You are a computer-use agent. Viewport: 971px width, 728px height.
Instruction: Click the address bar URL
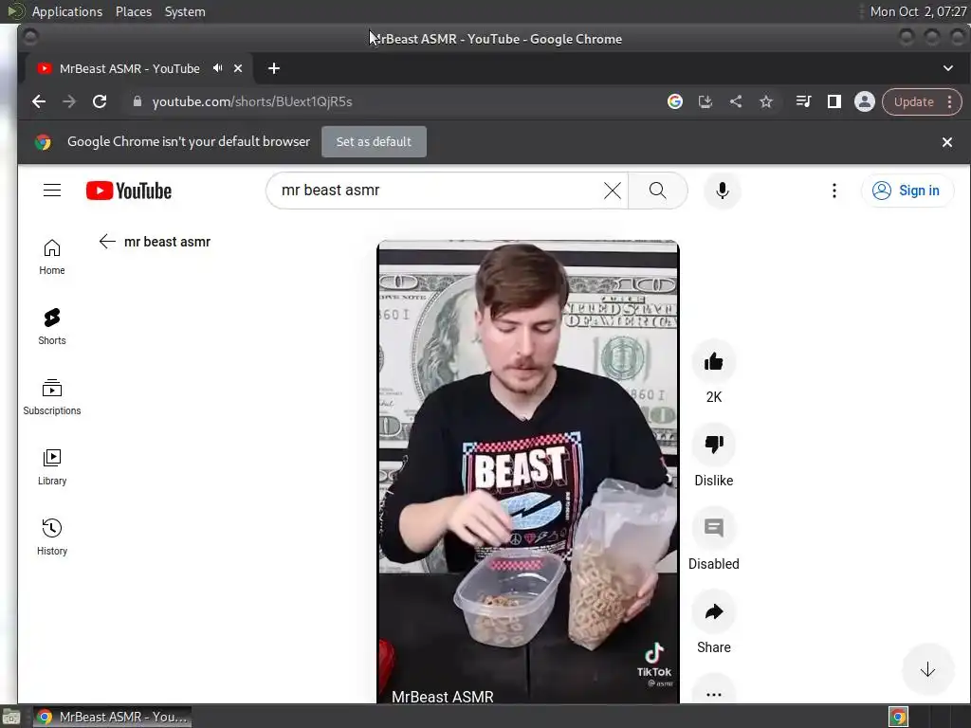252,101
